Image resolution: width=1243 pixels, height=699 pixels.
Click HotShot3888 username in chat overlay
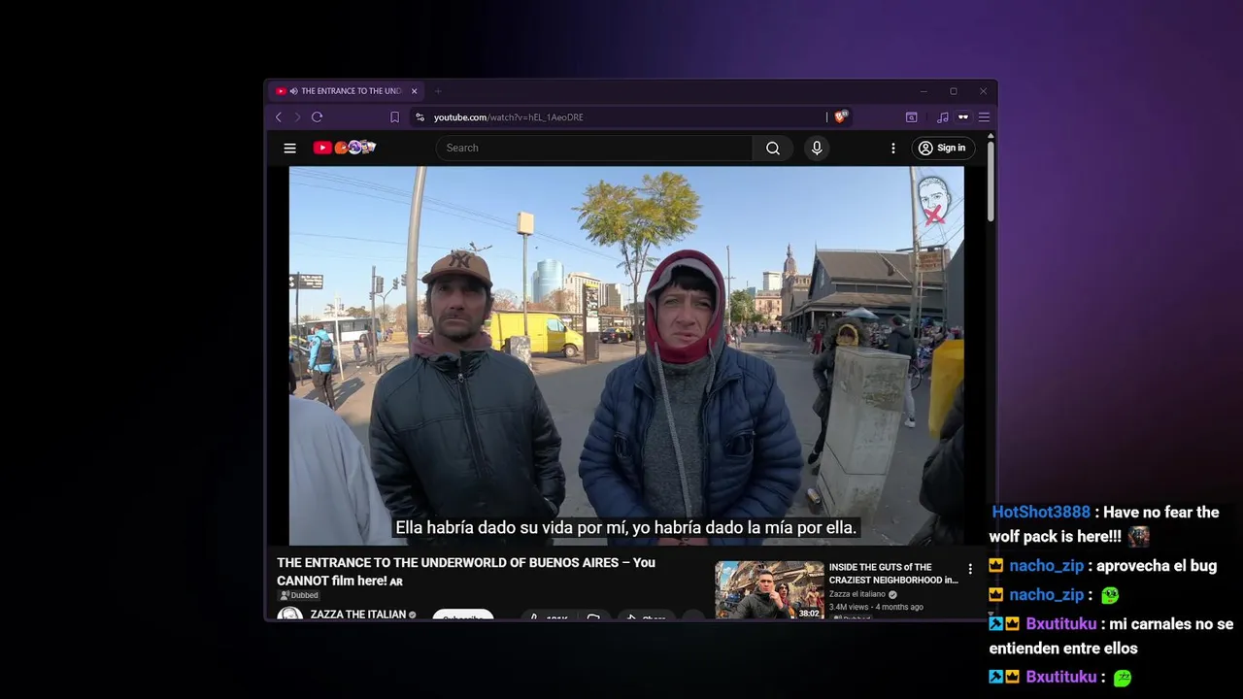tap(1040, 513)
